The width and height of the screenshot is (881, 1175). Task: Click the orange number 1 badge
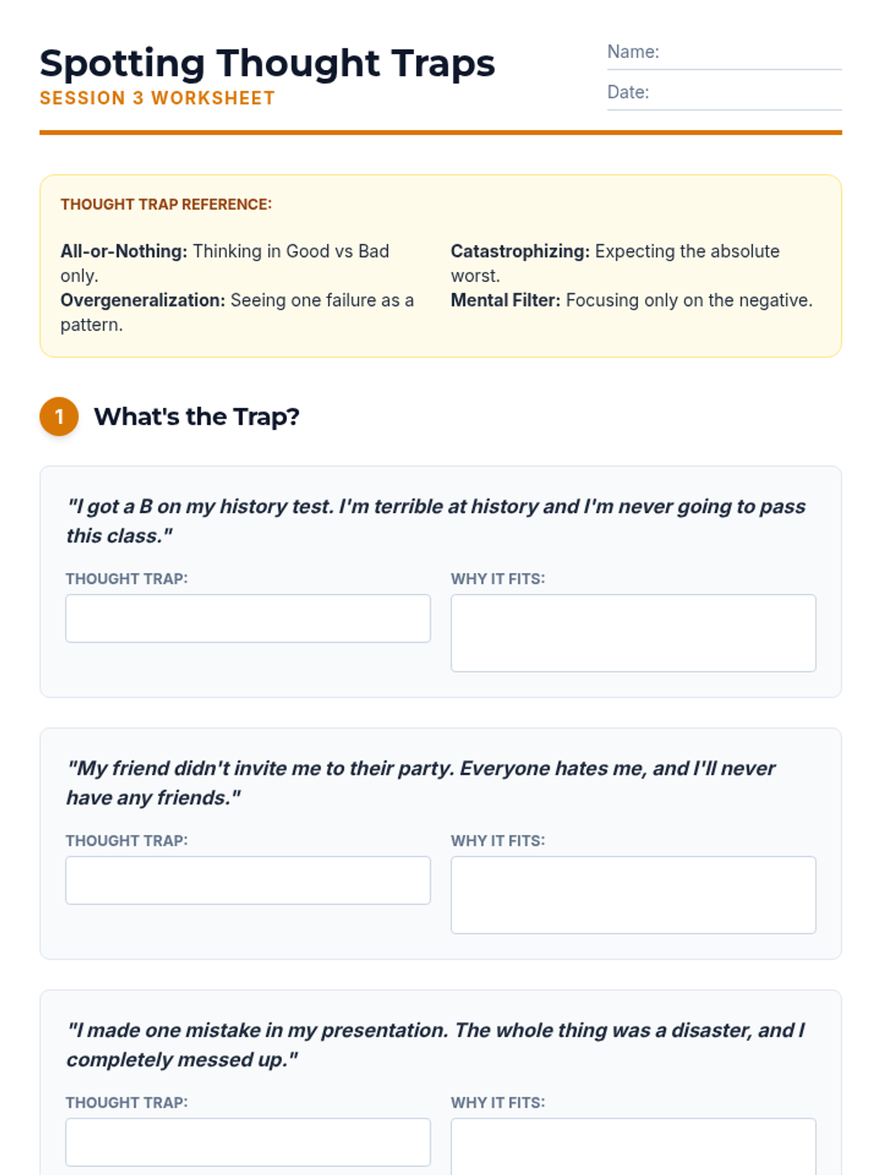pos(59,416)
